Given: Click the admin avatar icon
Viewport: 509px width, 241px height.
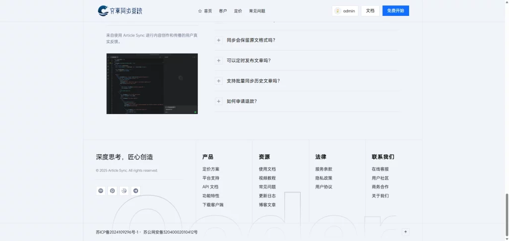Looking at the screenshot, I should click(x=338, y=11).
